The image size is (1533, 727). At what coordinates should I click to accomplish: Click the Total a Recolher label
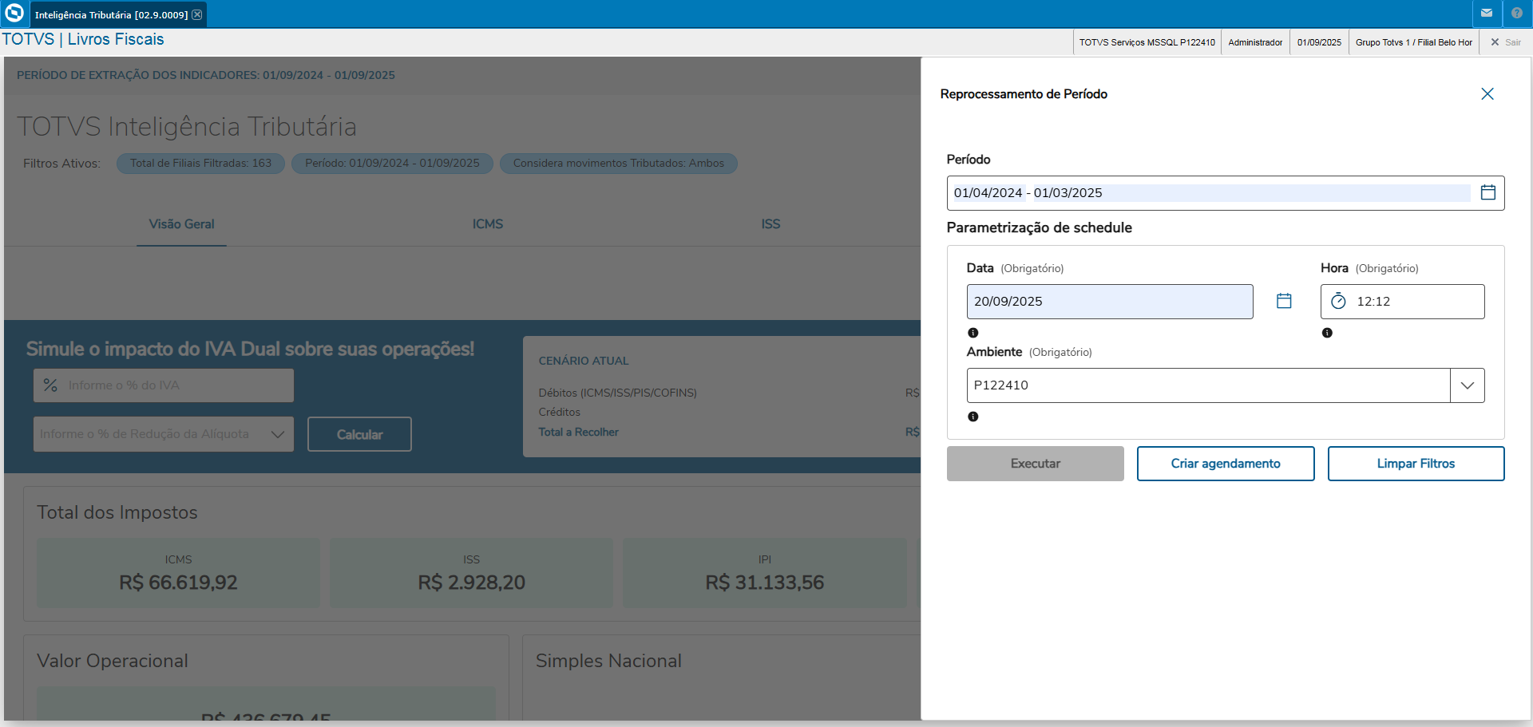[578, 432]
